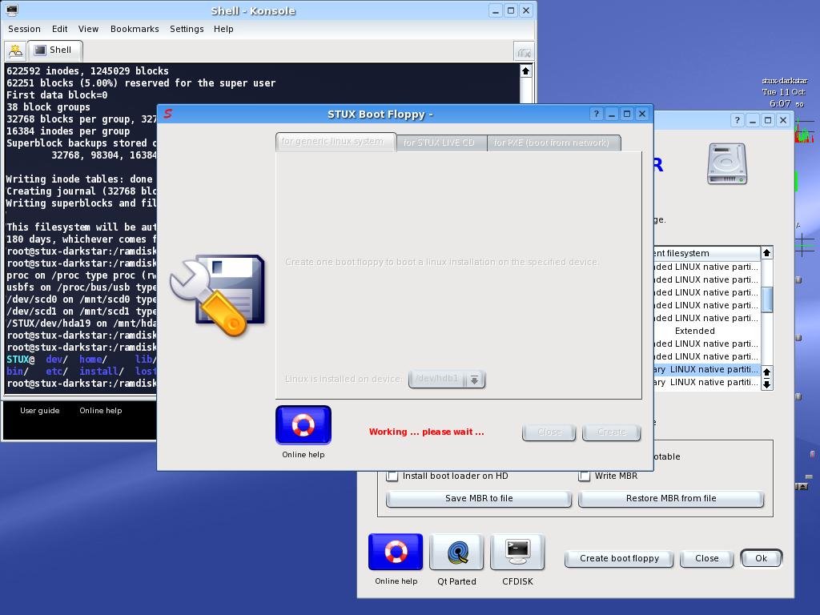Toggle the Write MBR checkbox
This screenshot has width=820, height=615.
[584, 476]
